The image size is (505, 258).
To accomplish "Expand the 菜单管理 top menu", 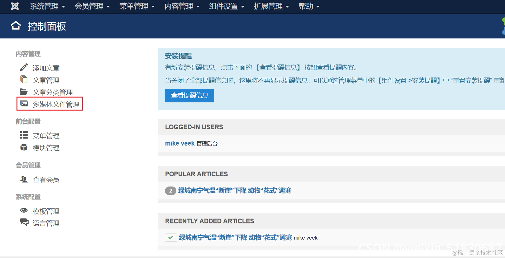I will pyautogui.click(x=137, y=6).
